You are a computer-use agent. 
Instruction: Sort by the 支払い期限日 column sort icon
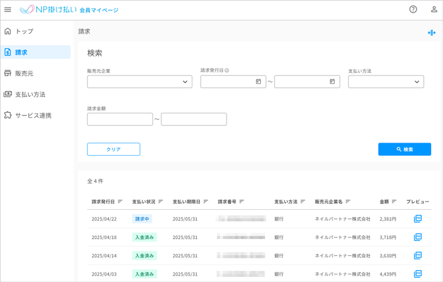(x=206, y=202)
